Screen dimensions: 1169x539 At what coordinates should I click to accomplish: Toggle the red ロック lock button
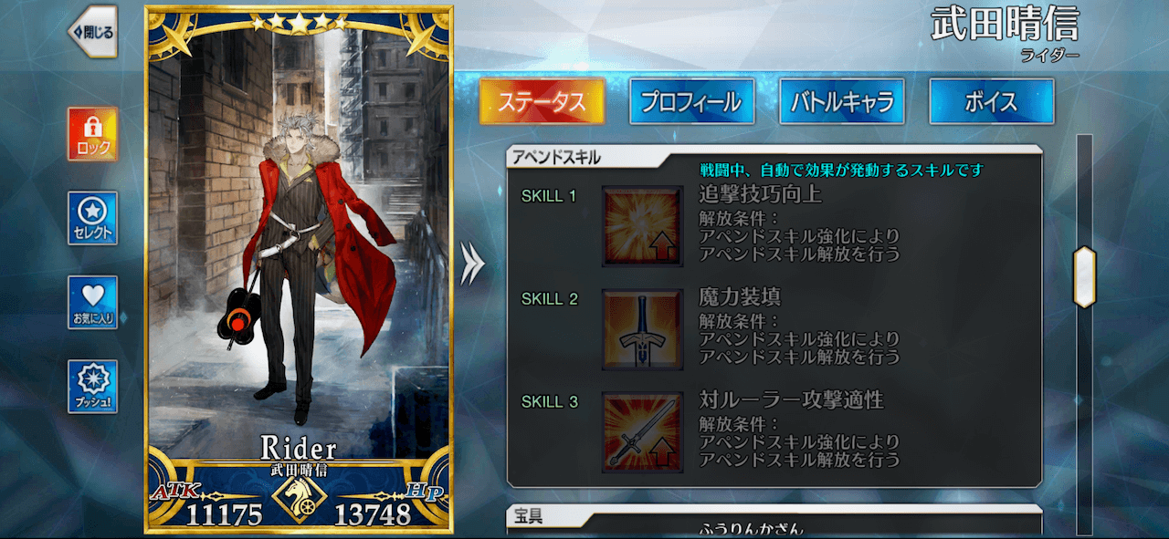point(92,134)
